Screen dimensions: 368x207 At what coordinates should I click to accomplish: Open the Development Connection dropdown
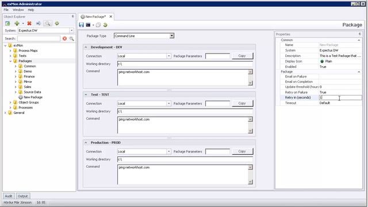(x=168, y=56)
